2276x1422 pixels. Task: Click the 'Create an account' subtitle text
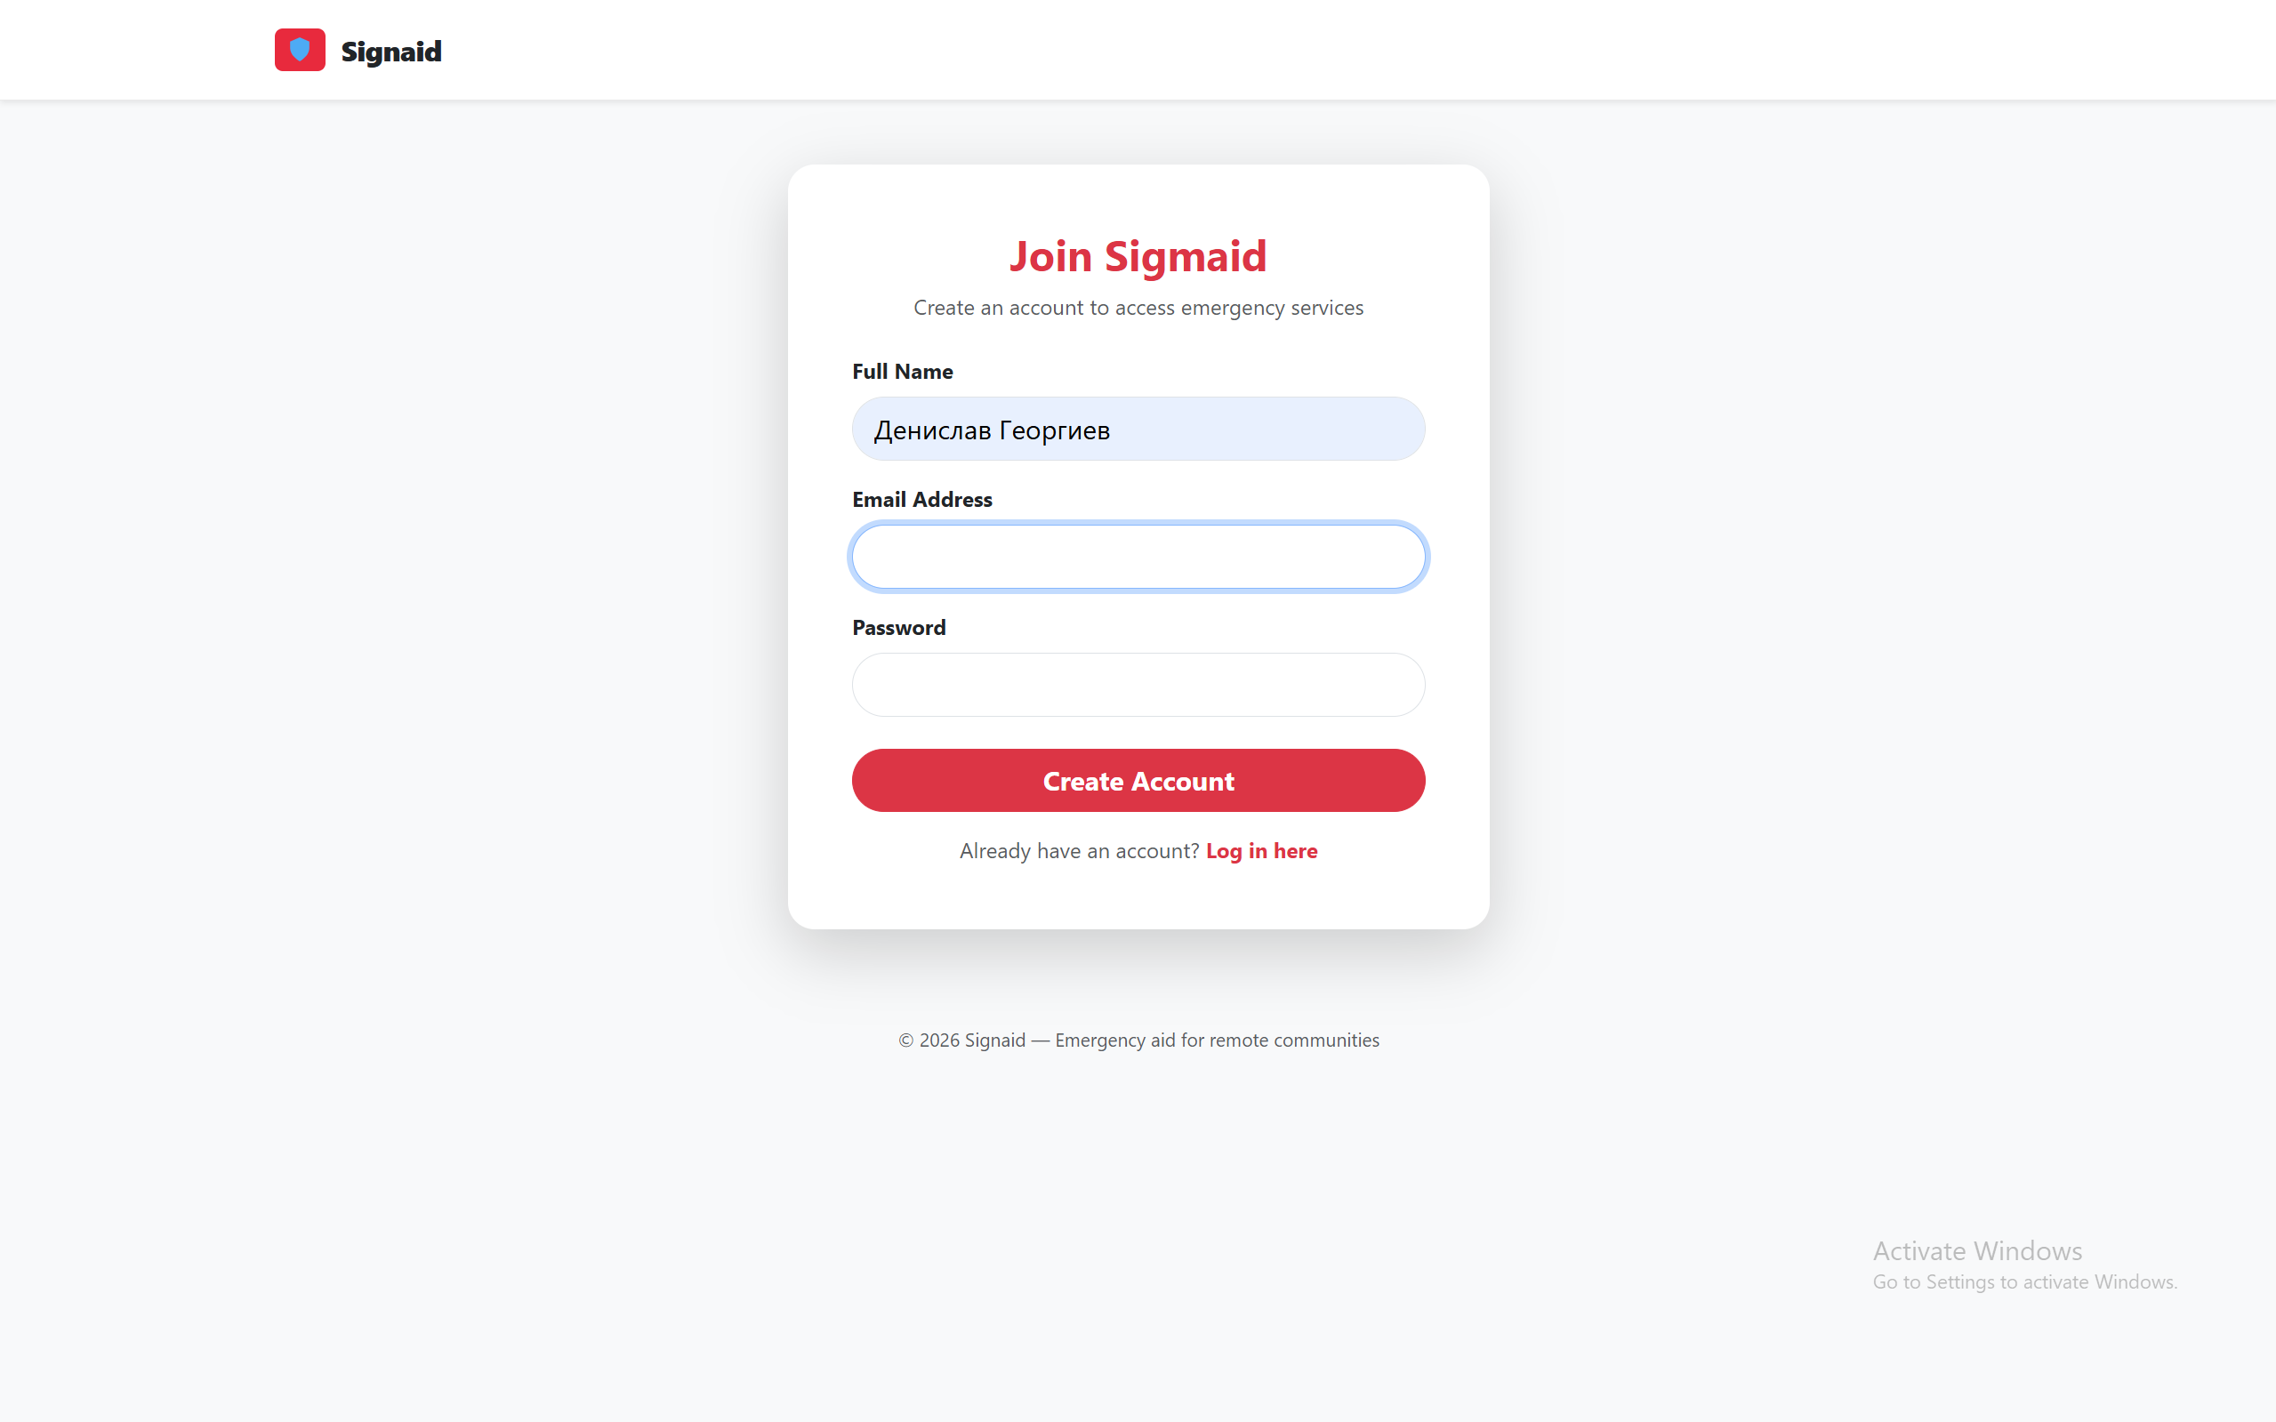[x=1138, y=308]
